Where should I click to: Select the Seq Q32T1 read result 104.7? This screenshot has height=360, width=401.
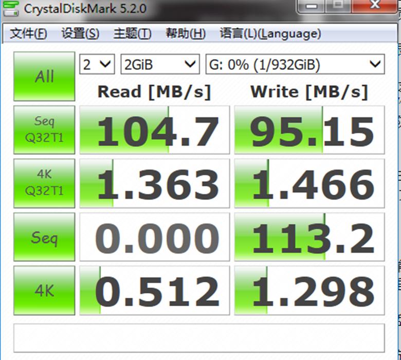pyautogui.click(x=155, y=130)
